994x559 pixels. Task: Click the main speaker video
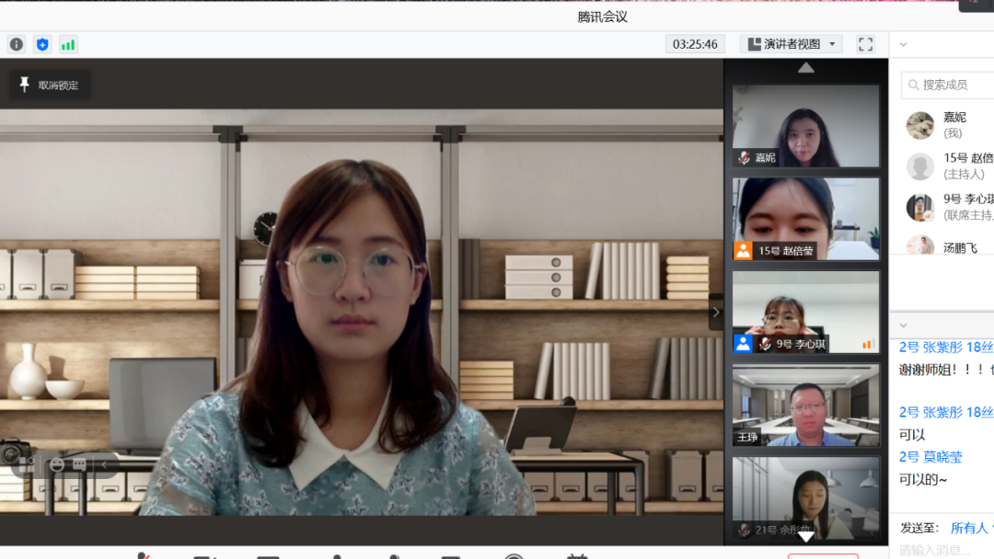click(x=362, y=312)
